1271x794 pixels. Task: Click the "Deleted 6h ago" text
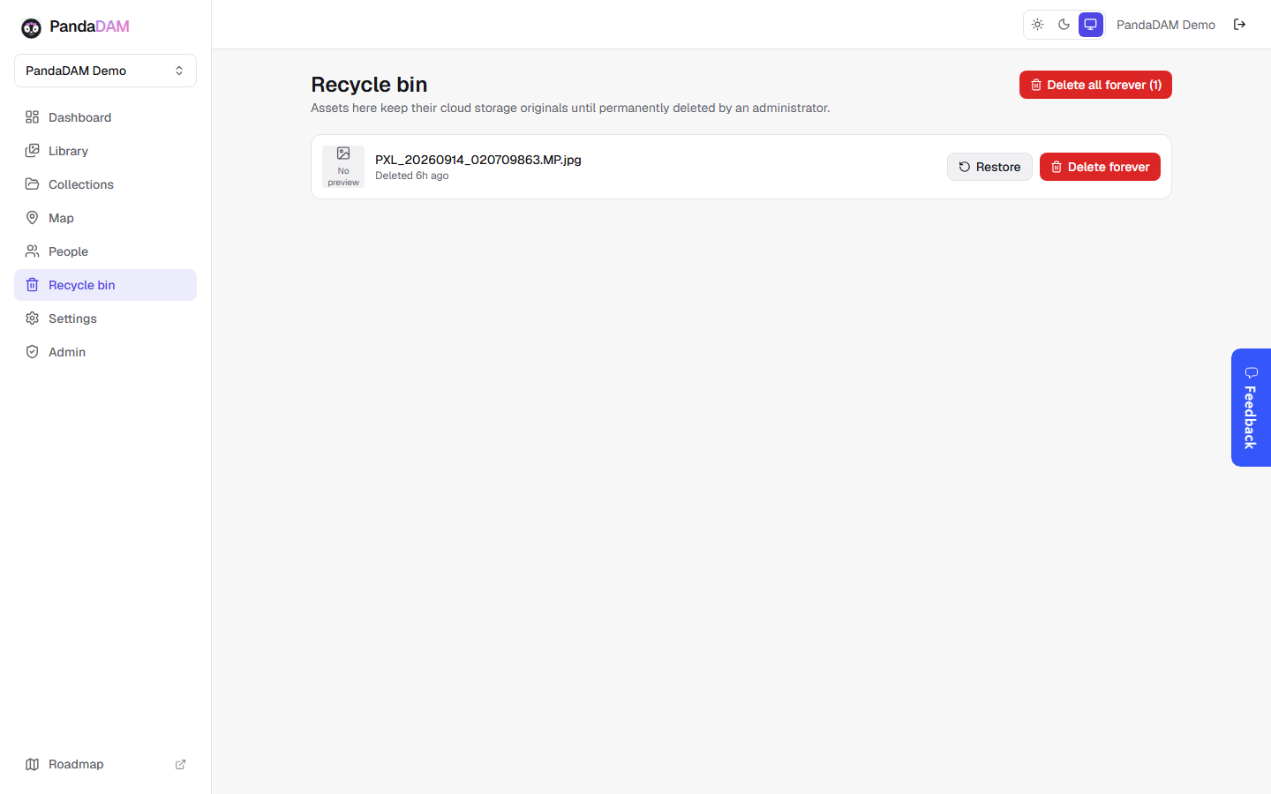411,176
